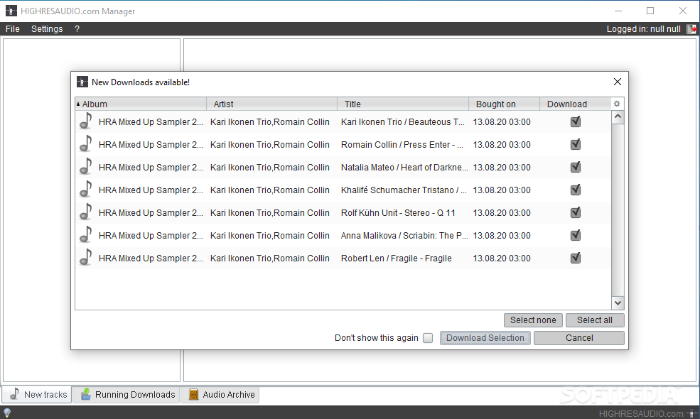Viewport: 700px width, 419px height.
Task: Sort the list by Bought on column header
Action: tap(504, 104)
